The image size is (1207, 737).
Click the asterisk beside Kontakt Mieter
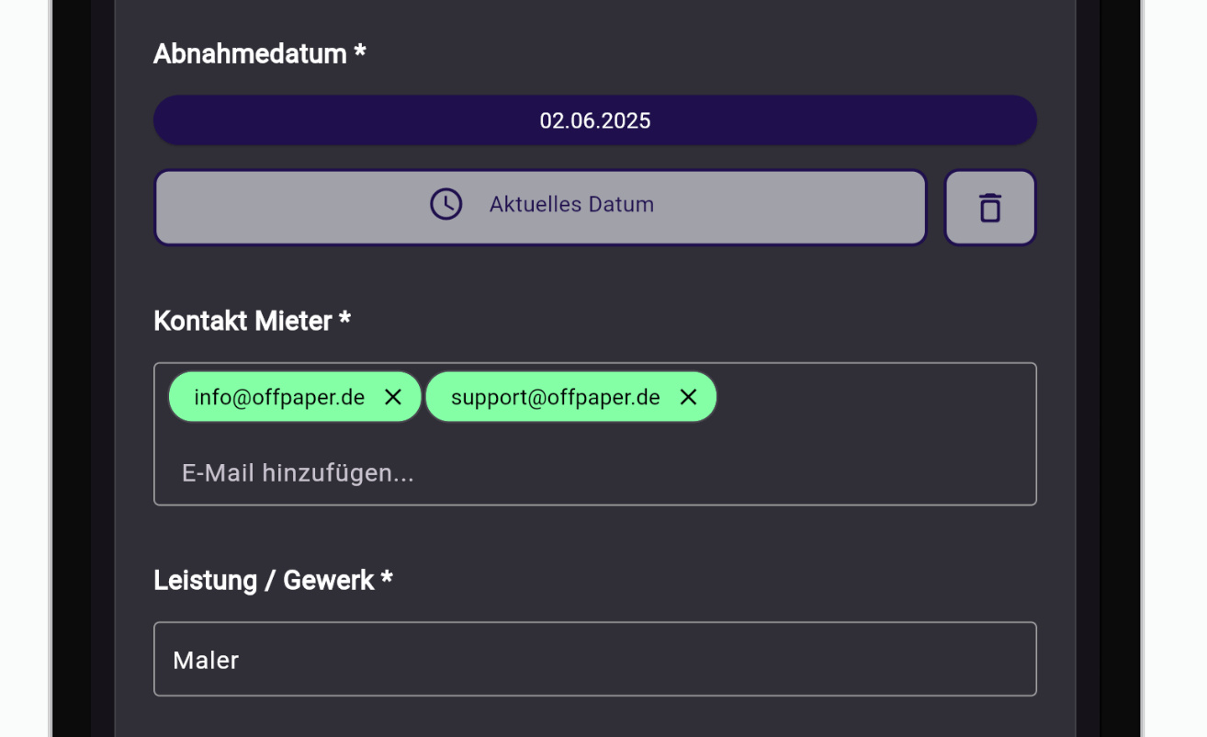click(x=344, y=319)
